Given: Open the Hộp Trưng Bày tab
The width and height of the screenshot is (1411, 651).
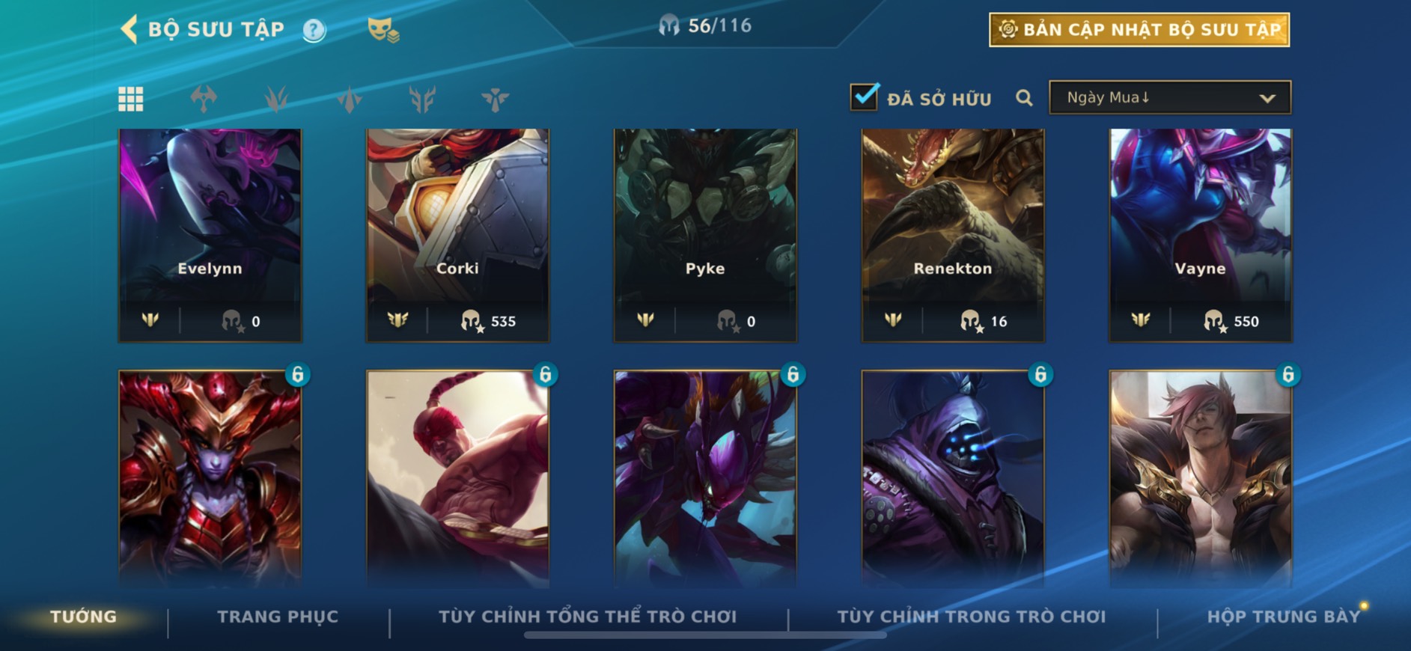Looking at the screenshot, I should coord(1283,617).
